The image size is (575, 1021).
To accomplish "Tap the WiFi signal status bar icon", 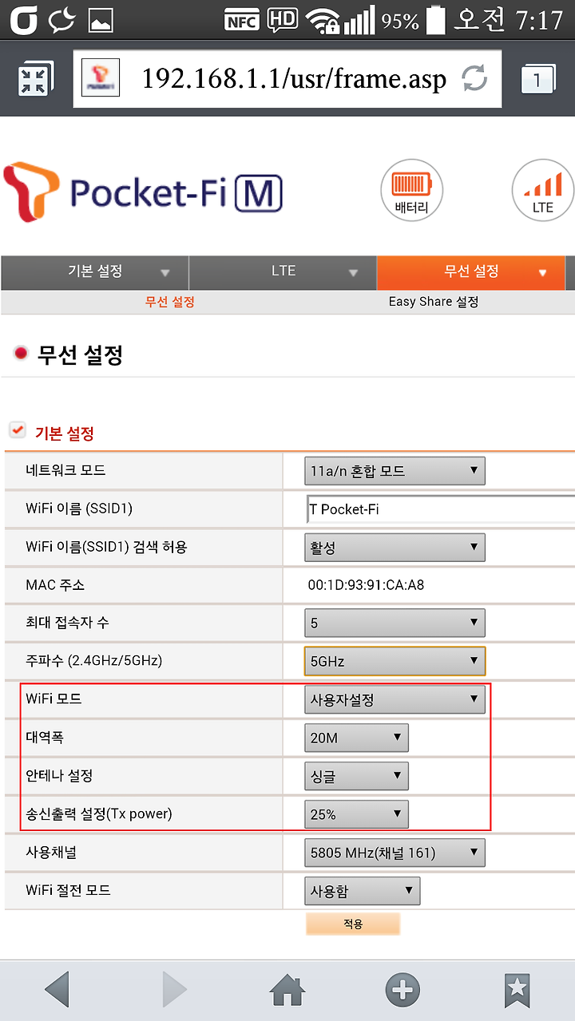I will (x=323, y=21).
